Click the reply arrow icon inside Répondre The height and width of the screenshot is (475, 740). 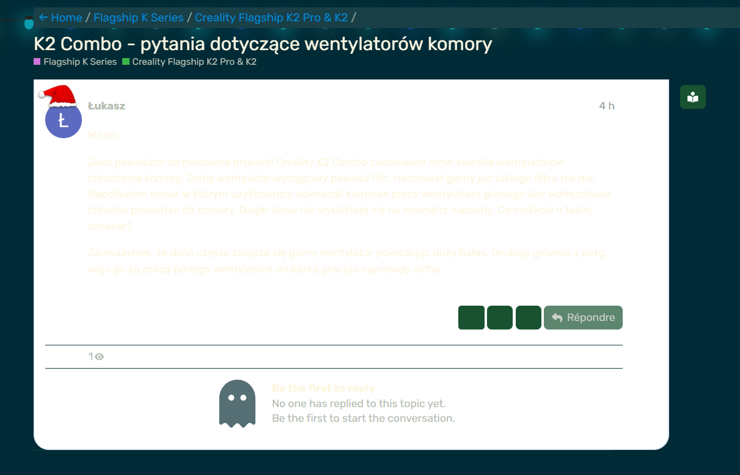pyautogui.click(x=557, y=318)
